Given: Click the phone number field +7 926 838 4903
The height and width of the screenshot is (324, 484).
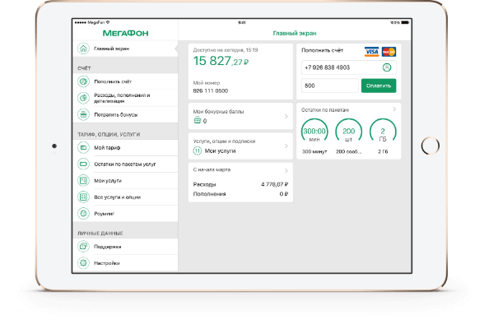Looking at the screenshot, I should point(349,67).
